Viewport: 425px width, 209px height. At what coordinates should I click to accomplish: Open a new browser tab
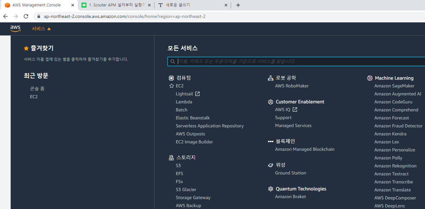pyautogui.click(x=238, y=5)
